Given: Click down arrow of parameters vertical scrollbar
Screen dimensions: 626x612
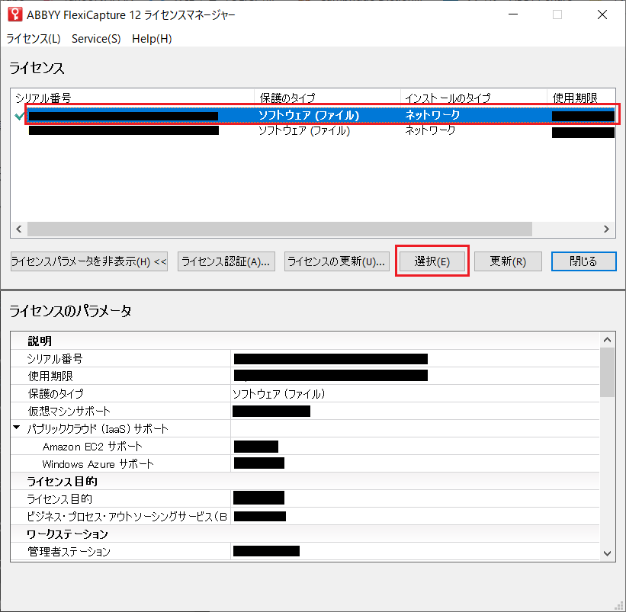Looking at the screenshot, I should pos(607,553).
